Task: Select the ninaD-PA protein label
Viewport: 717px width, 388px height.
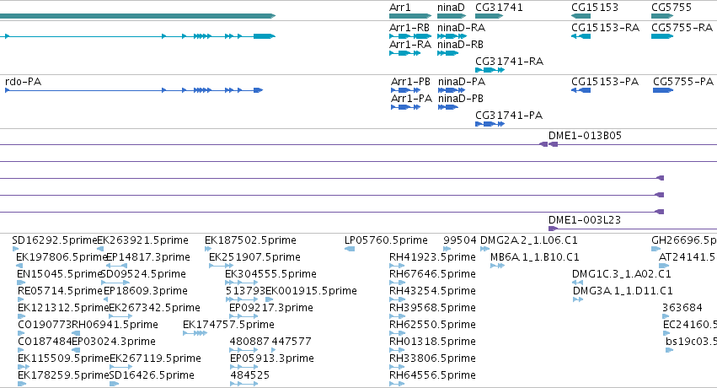Action: 462,82
